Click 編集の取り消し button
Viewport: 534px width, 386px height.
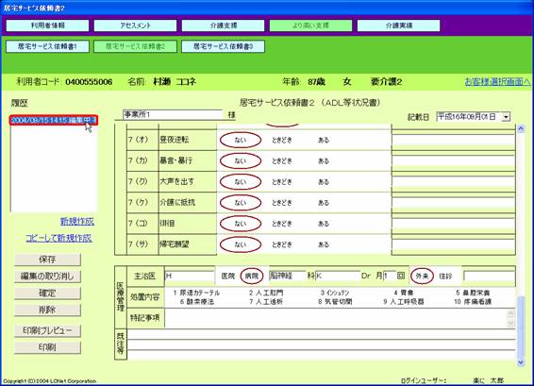(x=47, y=277)
